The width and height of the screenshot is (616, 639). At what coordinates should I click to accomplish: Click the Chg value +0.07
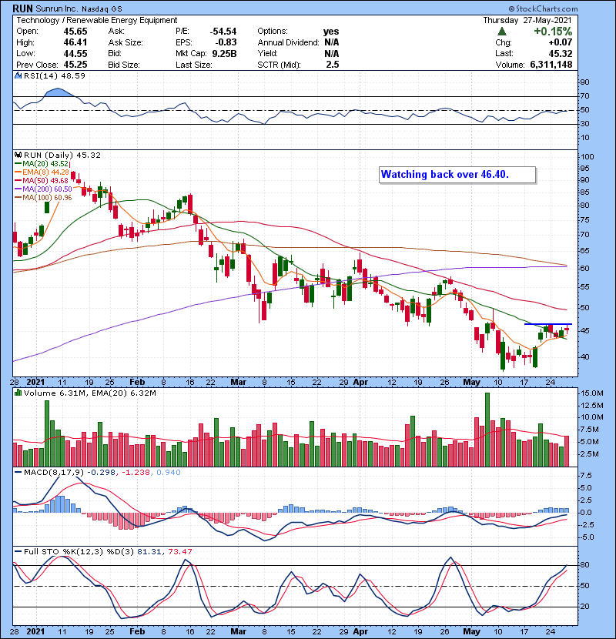point(560,42)
